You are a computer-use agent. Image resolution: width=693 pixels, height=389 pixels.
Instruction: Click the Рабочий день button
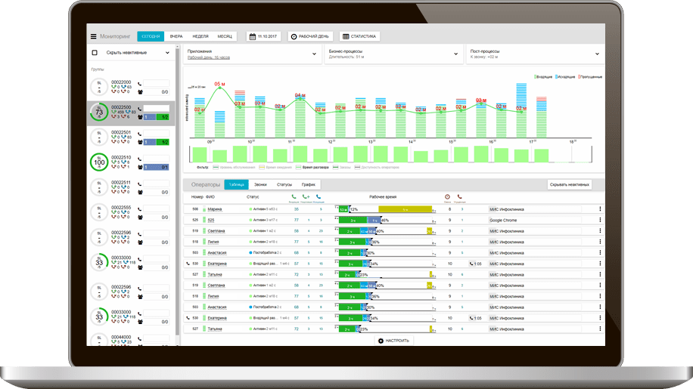click(310, 36)
